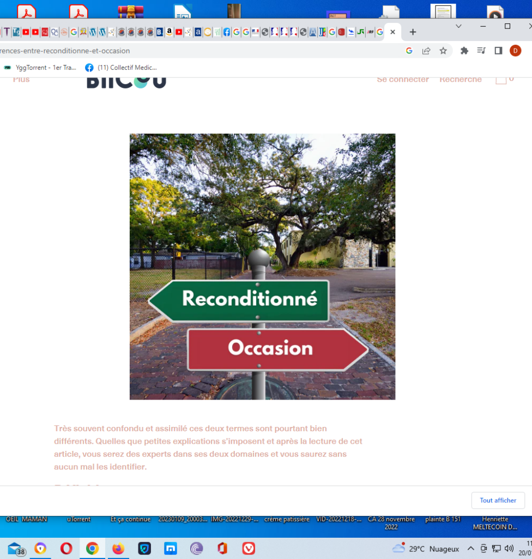Open the Collectif Medic Facebook bookmark

pos(121,68)
